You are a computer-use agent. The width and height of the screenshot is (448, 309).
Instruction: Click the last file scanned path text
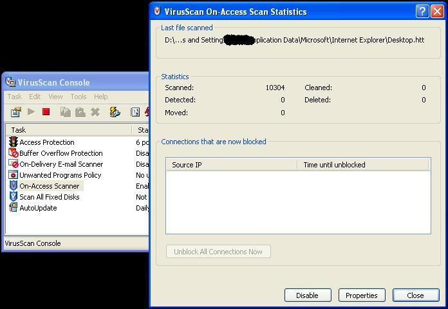[x=294, y=40]
